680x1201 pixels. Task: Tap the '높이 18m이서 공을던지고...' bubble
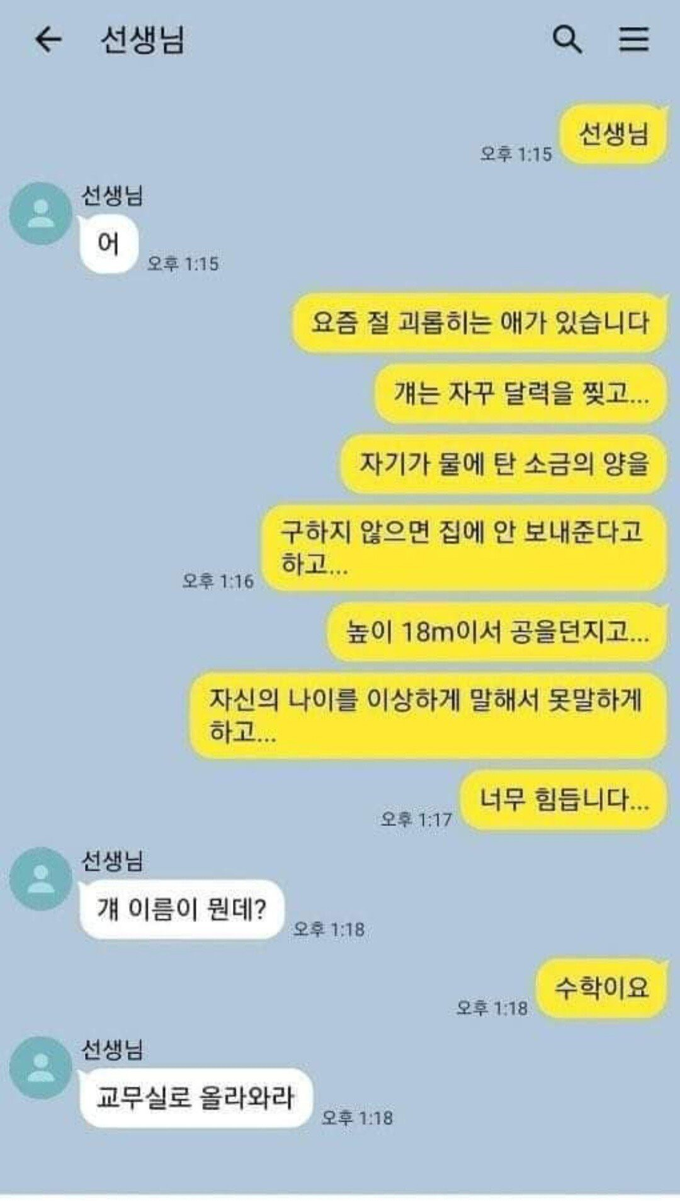(x=497, y=631)
